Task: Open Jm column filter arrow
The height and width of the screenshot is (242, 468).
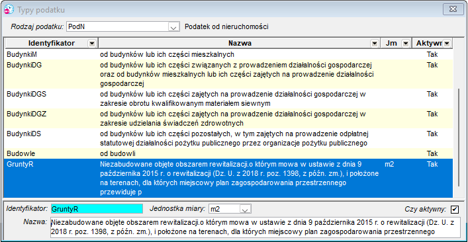Action: [x=405, y=44]
